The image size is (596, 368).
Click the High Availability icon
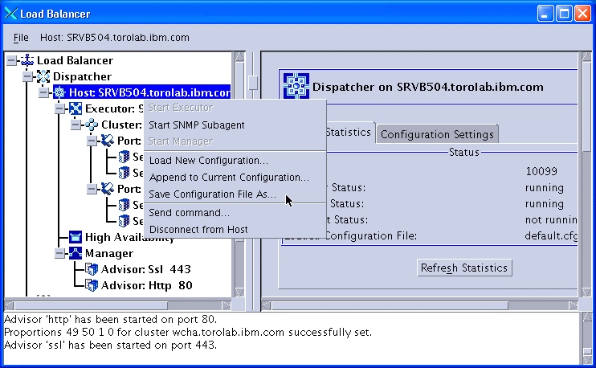76,237
